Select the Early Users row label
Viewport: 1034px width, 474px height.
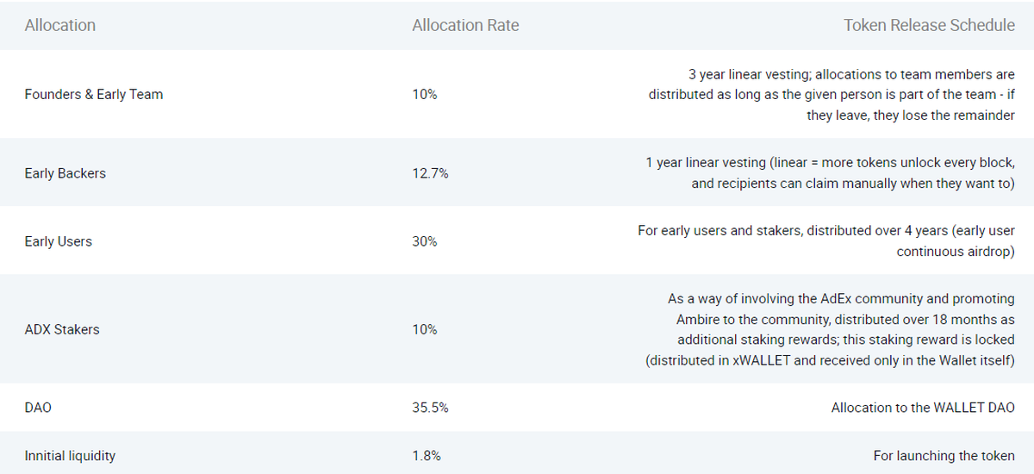(x=58, y=241)
